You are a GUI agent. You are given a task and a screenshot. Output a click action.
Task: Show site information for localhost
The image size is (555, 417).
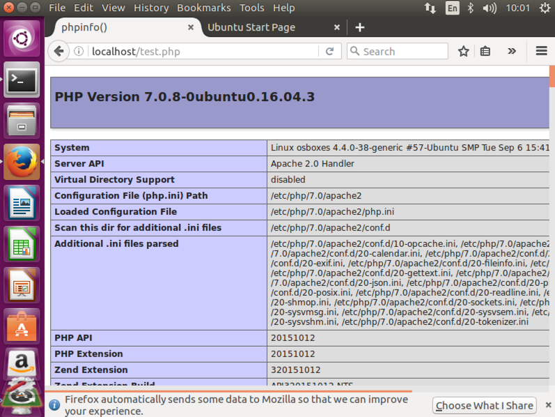pos(79,52)
